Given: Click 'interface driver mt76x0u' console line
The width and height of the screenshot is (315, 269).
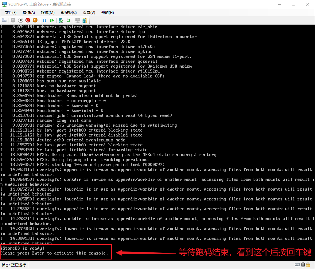Looking at the screenshot, I should point(78,47).
